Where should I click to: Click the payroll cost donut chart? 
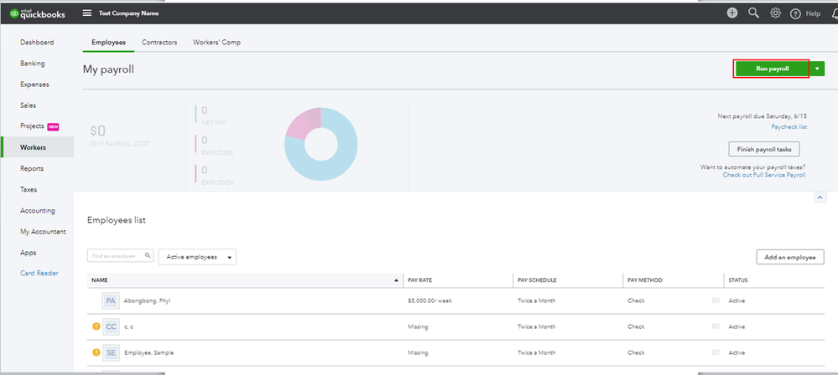[320, 144]
